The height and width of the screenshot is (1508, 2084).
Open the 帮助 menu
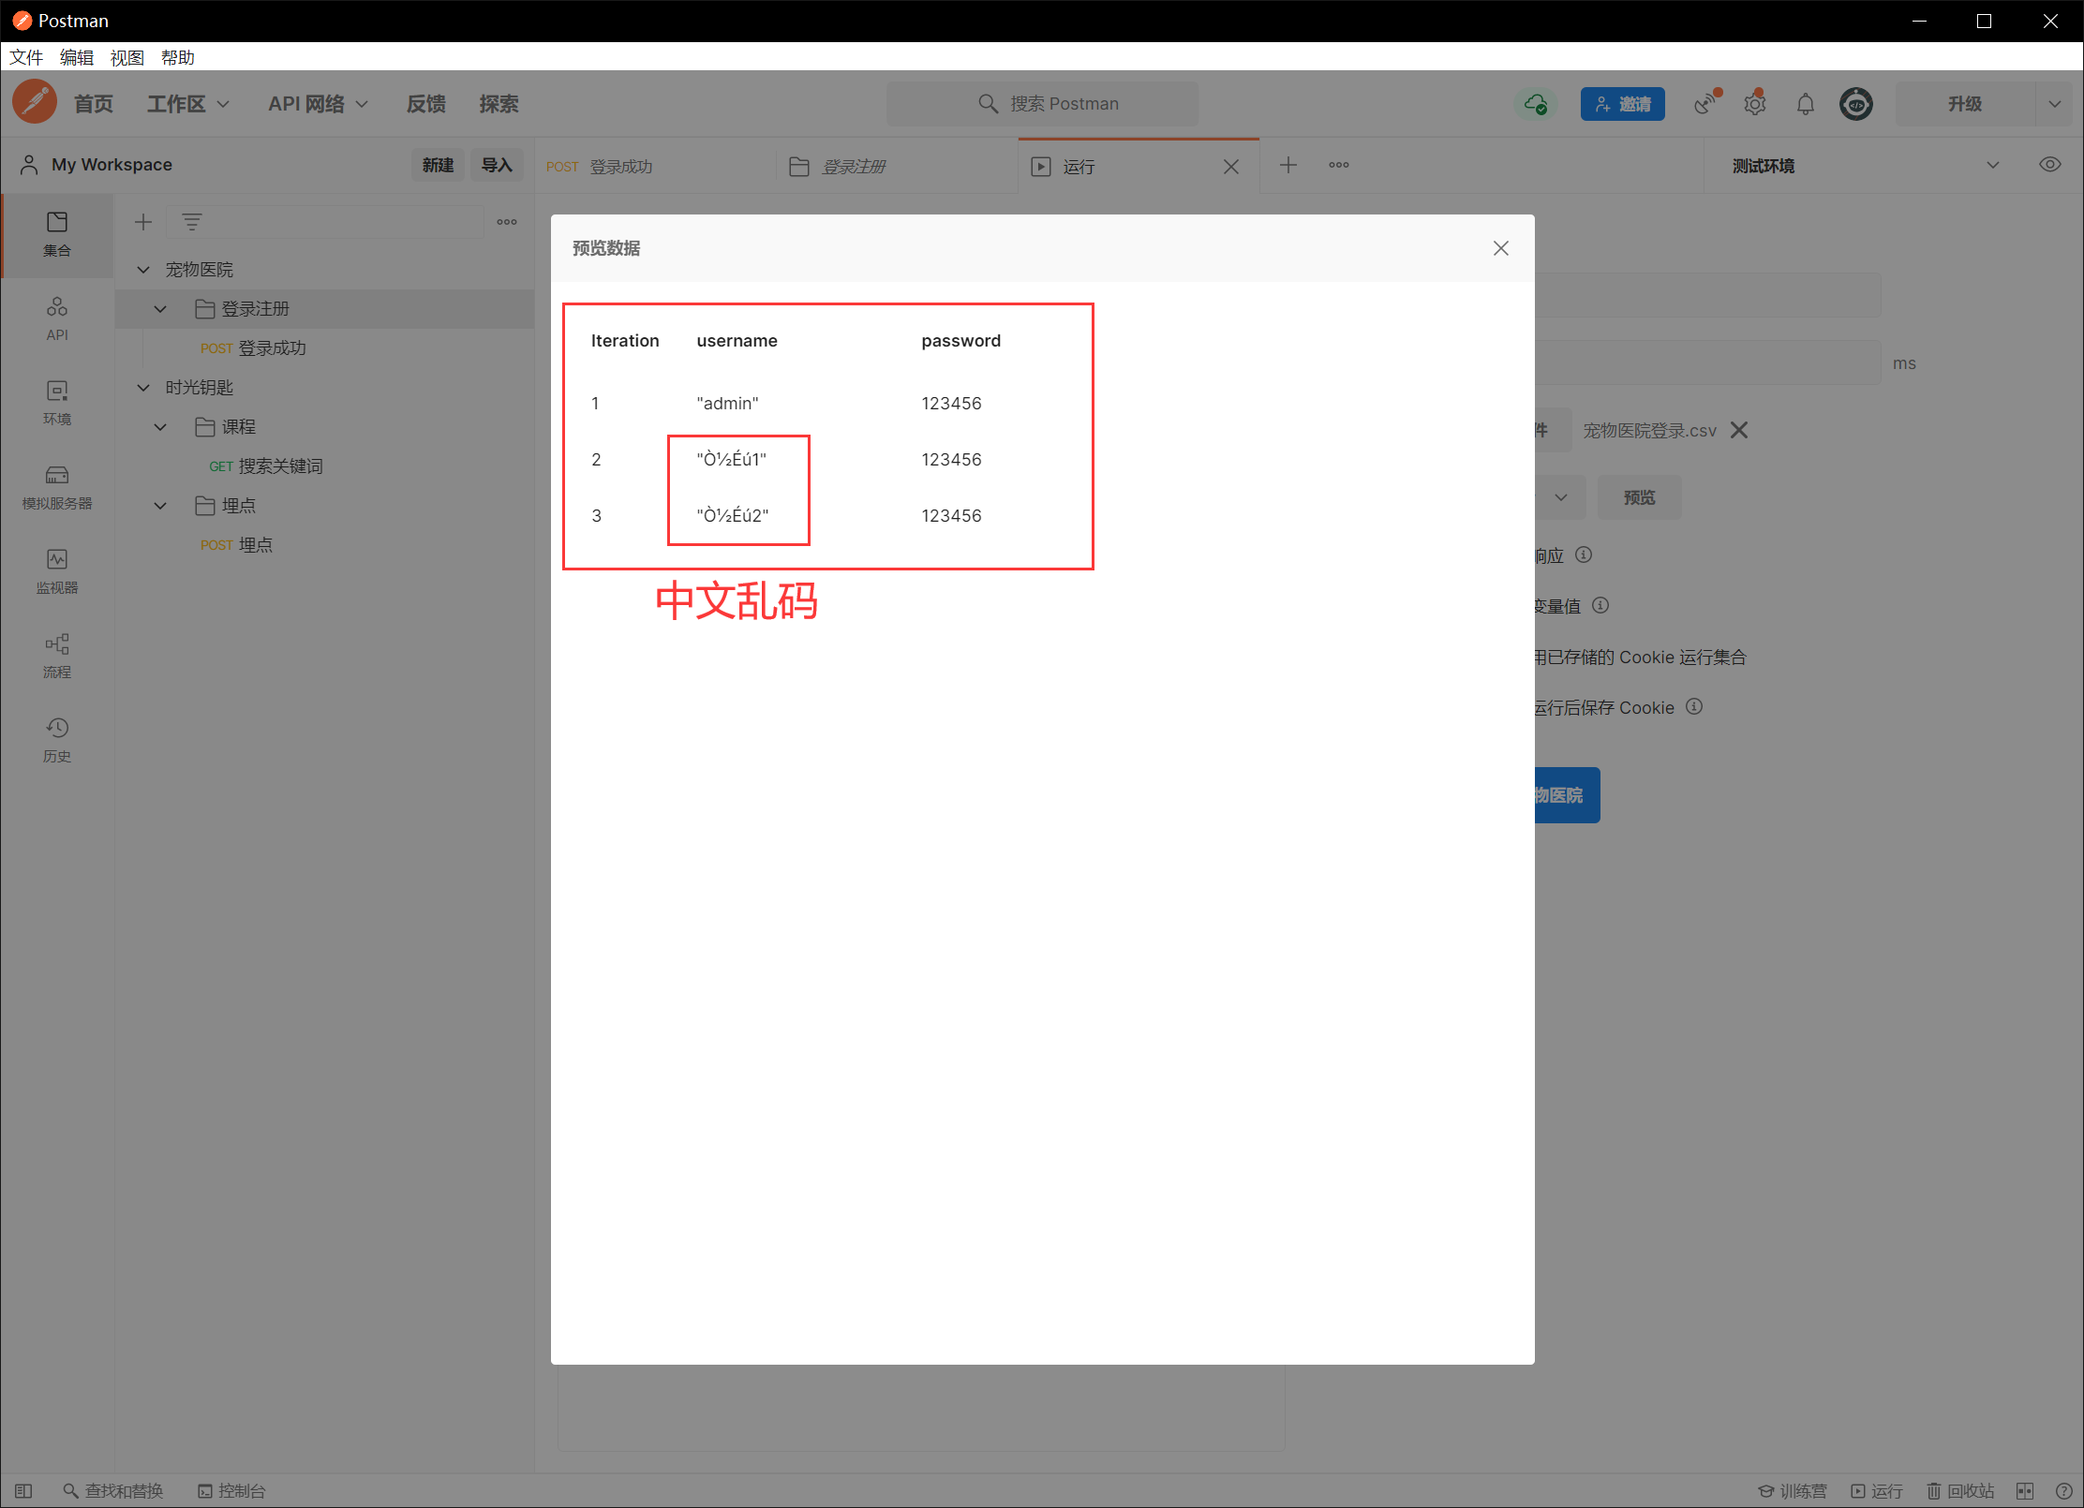click(x=177, y=57)
